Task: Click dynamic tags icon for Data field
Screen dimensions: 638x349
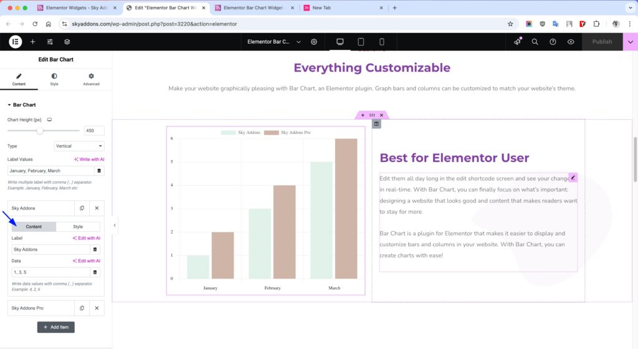Action: pos(95,272)
